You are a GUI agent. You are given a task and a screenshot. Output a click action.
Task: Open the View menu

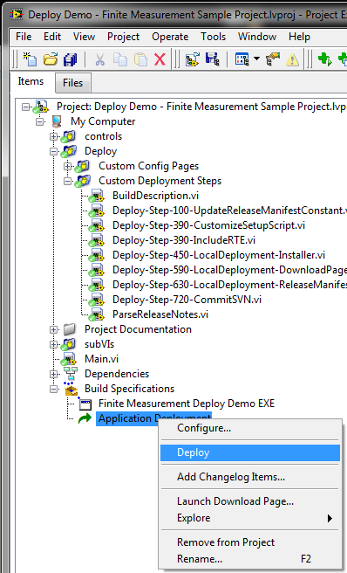84,37
